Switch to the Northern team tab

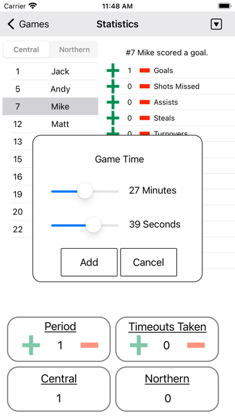coord(74,50)
